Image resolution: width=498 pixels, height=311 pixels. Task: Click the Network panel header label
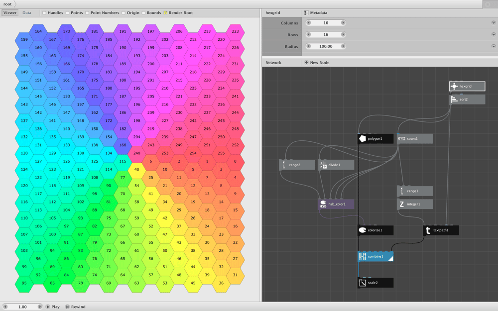[x=273, y=63]
